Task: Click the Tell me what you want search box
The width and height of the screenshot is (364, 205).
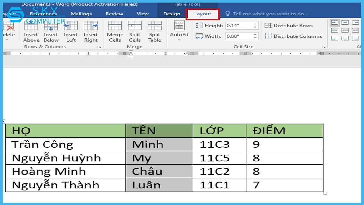Action: [x=270, y=14]
